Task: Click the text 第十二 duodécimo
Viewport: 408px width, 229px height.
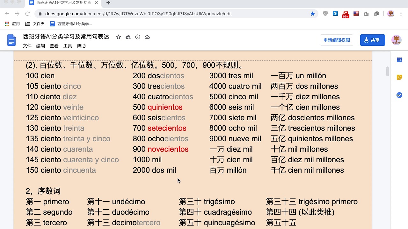Action: (x=118, y=212)
